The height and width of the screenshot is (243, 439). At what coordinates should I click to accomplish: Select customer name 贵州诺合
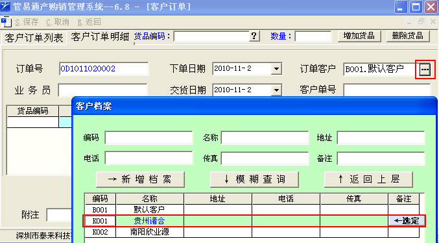point(150,221)
